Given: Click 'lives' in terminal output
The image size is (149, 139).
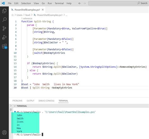Looking at the screenshot, I should point(20,122).
